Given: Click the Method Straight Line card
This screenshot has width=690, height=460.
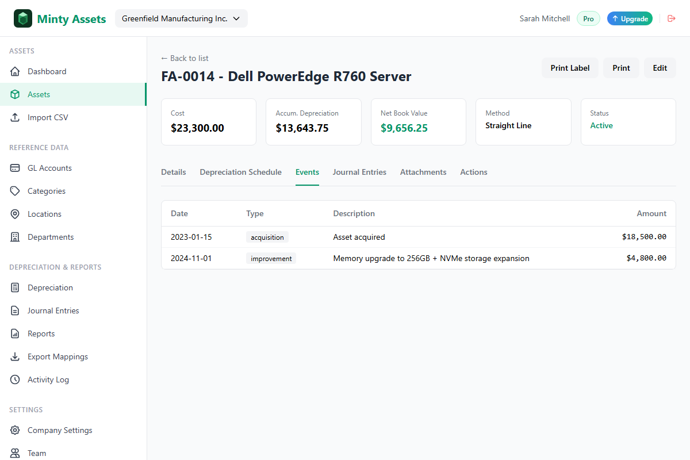Looking at the screenshot, I should point(523,122).
